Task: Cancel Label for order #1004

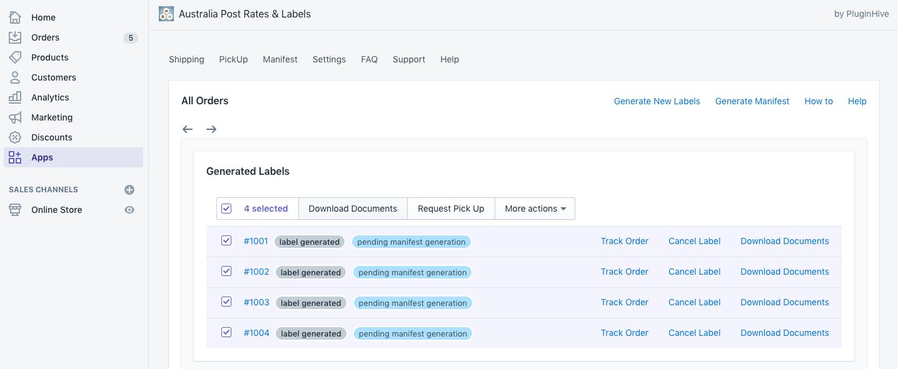Action: 694,333
